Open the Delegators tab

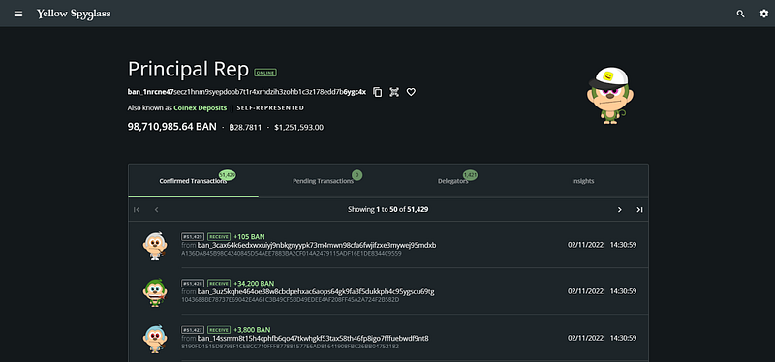[x=452, y=181]
